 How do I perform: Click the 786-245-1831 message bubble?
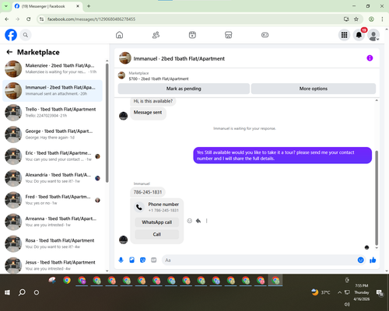pyautogui.click(x=148, y=192)
